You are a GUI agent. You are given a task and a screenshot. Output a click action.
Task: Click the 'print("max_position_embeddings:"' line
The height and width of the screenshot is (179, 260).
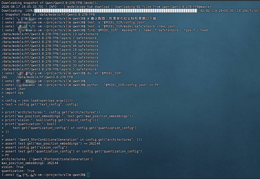69,116
